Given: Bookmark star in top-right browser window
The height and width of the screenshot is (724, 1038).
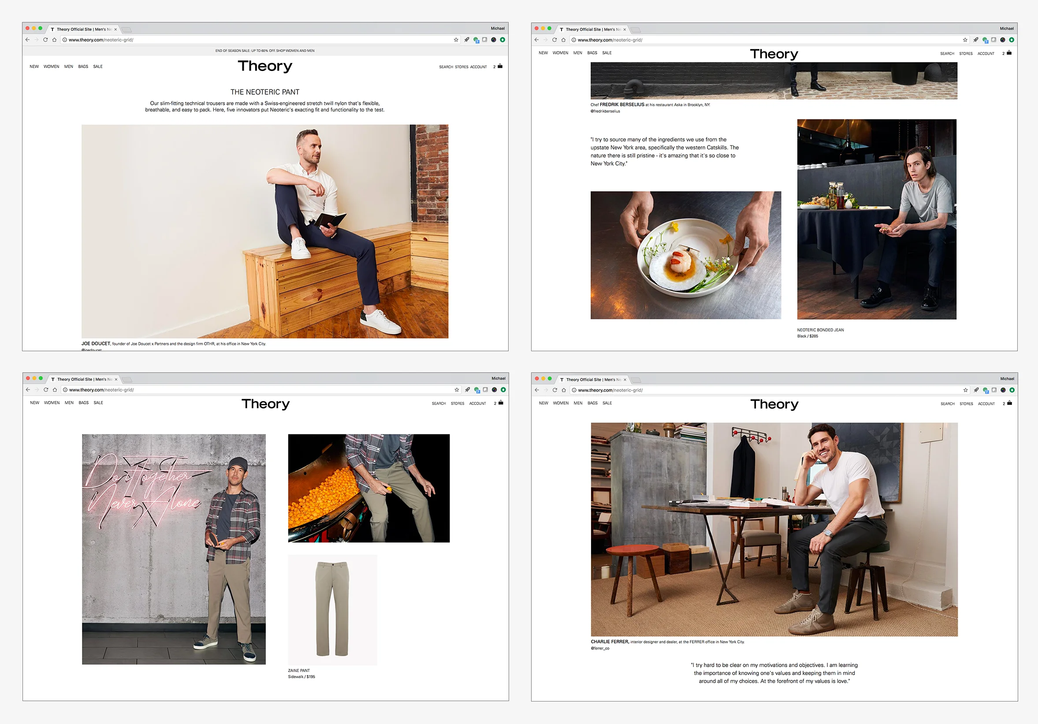Looking at the screenshot, I should pyautogui.click(x=965, y=40).
